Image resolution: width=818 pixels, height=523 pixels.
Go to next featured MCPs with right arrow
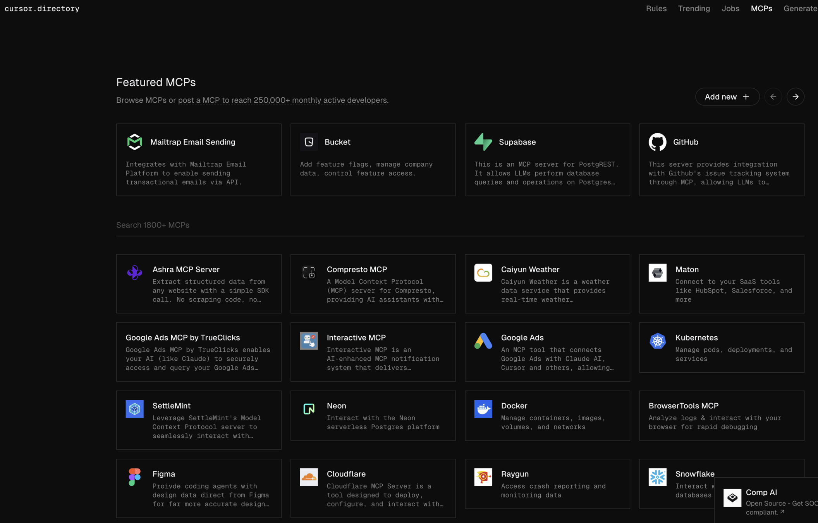click(795, 97)
